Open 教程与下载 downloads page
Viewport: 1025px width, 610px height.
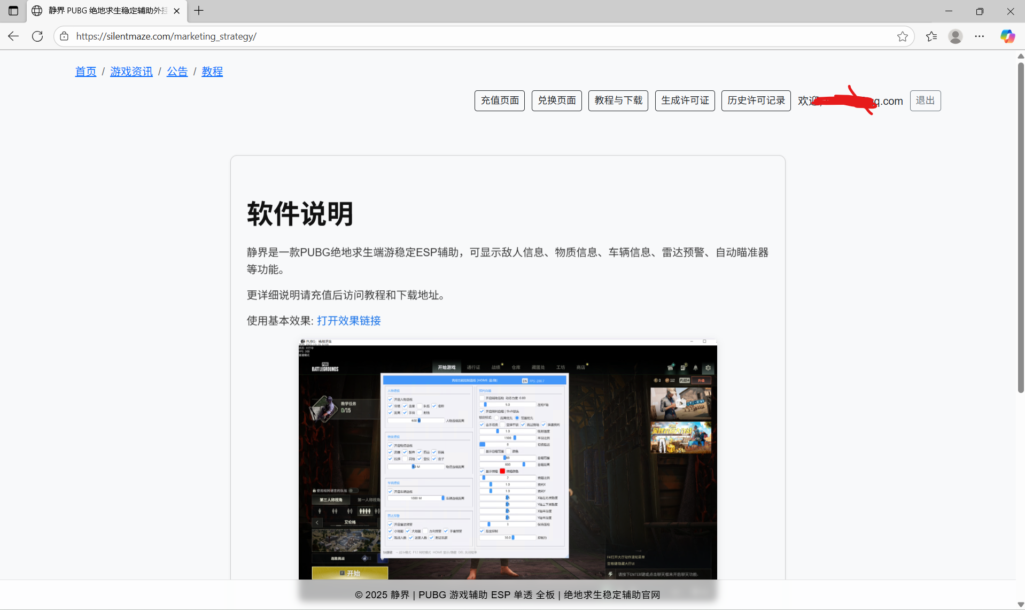click(x=618, y=101)
